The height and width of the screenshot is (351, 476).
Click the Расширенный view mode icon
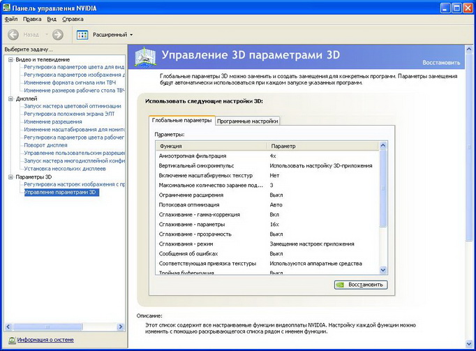click(x=82, y=35)
